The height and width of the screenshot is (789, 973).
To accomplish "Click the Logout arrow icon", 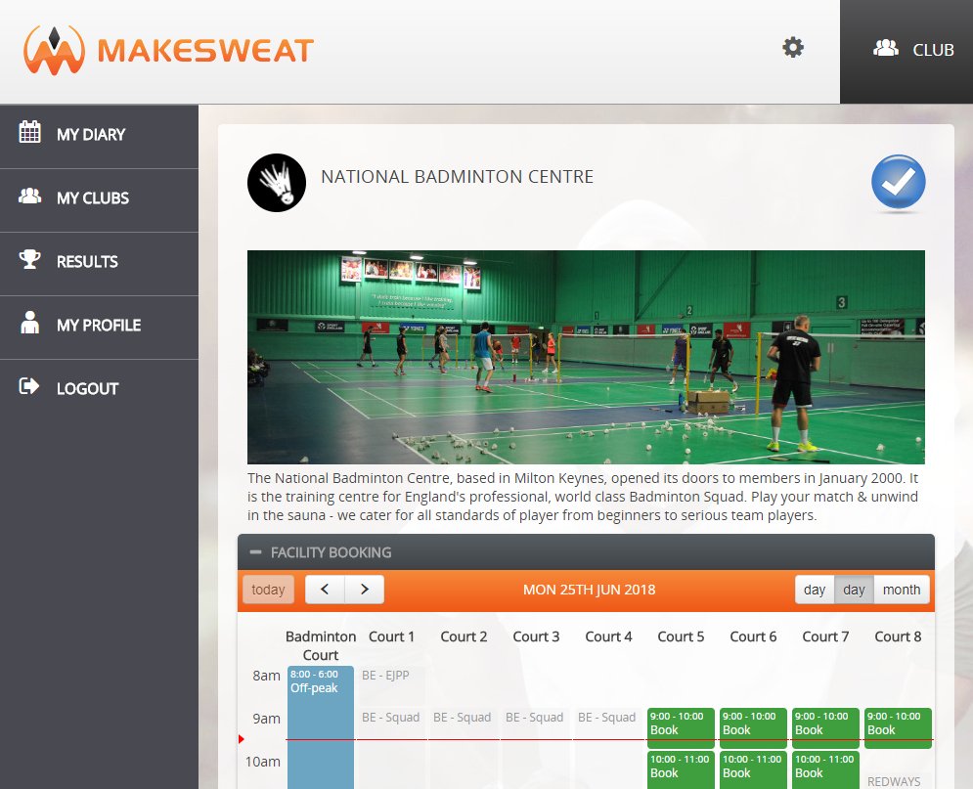I will (29, 386).
